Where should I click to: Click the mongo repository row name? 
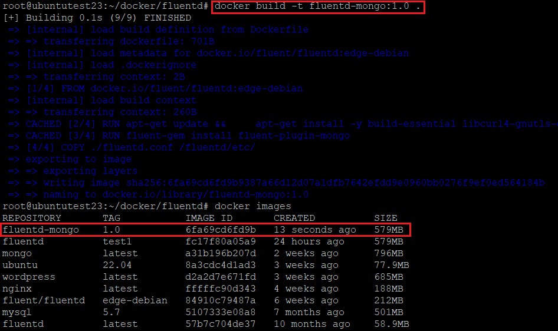pos(17,253)
